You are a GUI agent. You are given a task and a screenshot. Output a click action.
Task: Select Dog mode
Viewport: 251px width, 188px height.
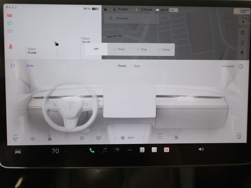[142, 49]
